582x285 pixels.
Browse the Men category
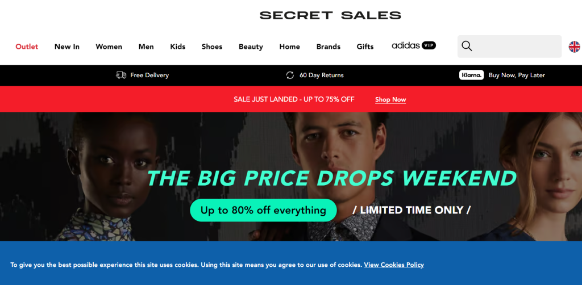point(146,47)
